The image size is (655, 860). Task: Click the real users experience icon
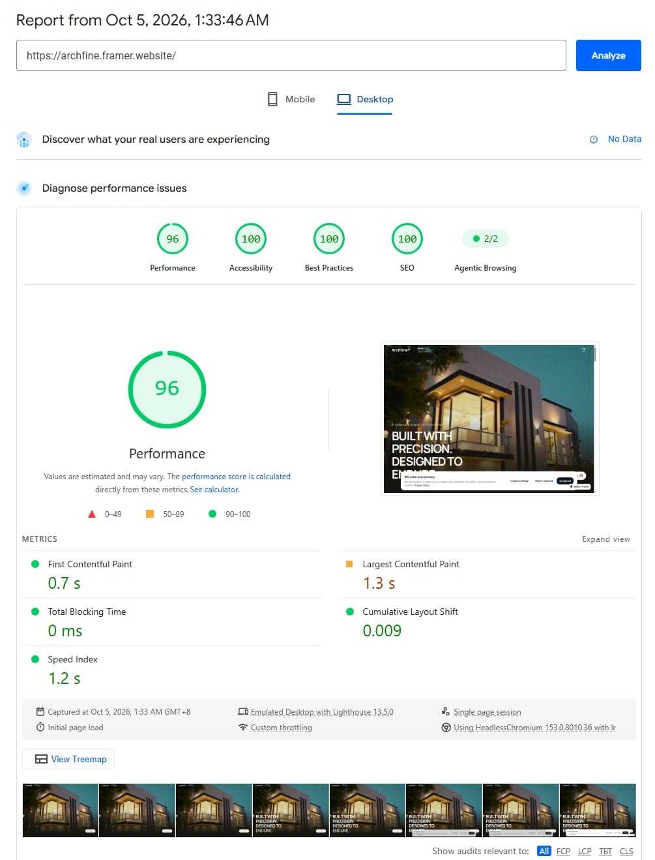coord(24,140)
